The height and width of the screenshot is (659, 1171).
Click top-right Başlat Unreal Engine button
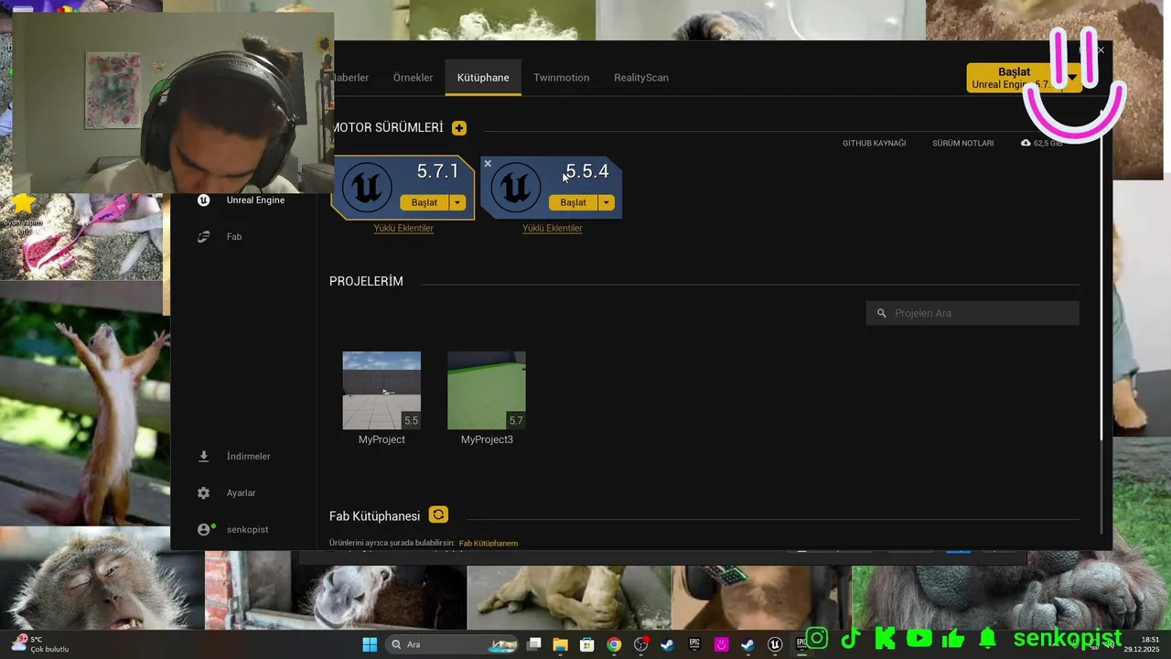(1014, 78)
